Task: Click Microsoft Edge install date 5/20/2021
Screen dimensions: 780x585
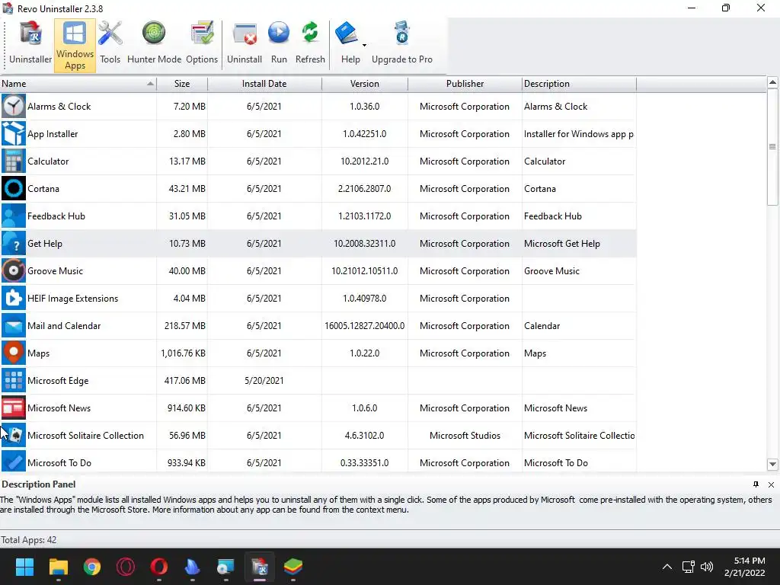Action: 264,381
